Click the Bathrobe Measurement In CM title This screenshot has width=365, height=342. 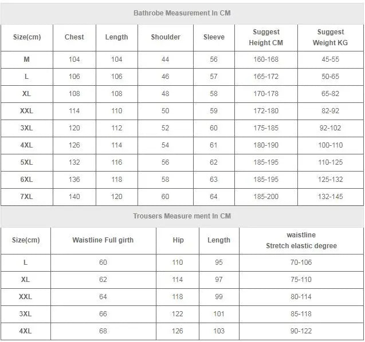pos(182,13)
